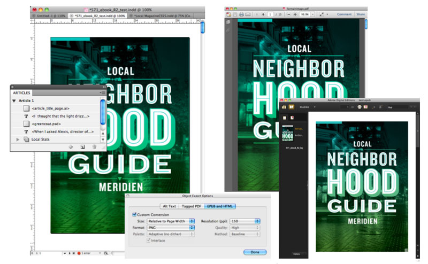The image size is (428, 264).
Task: Click Digital Editions bookmark icon in toolbar
Action: (x=366, y=107)
